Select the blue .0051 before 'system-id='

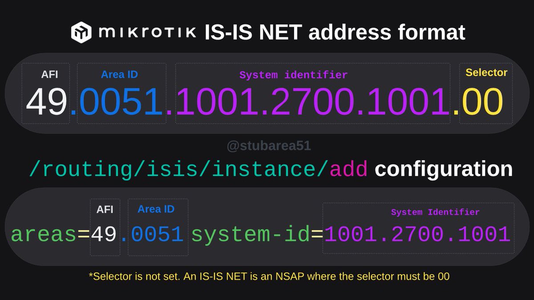[x=152, y=234]
